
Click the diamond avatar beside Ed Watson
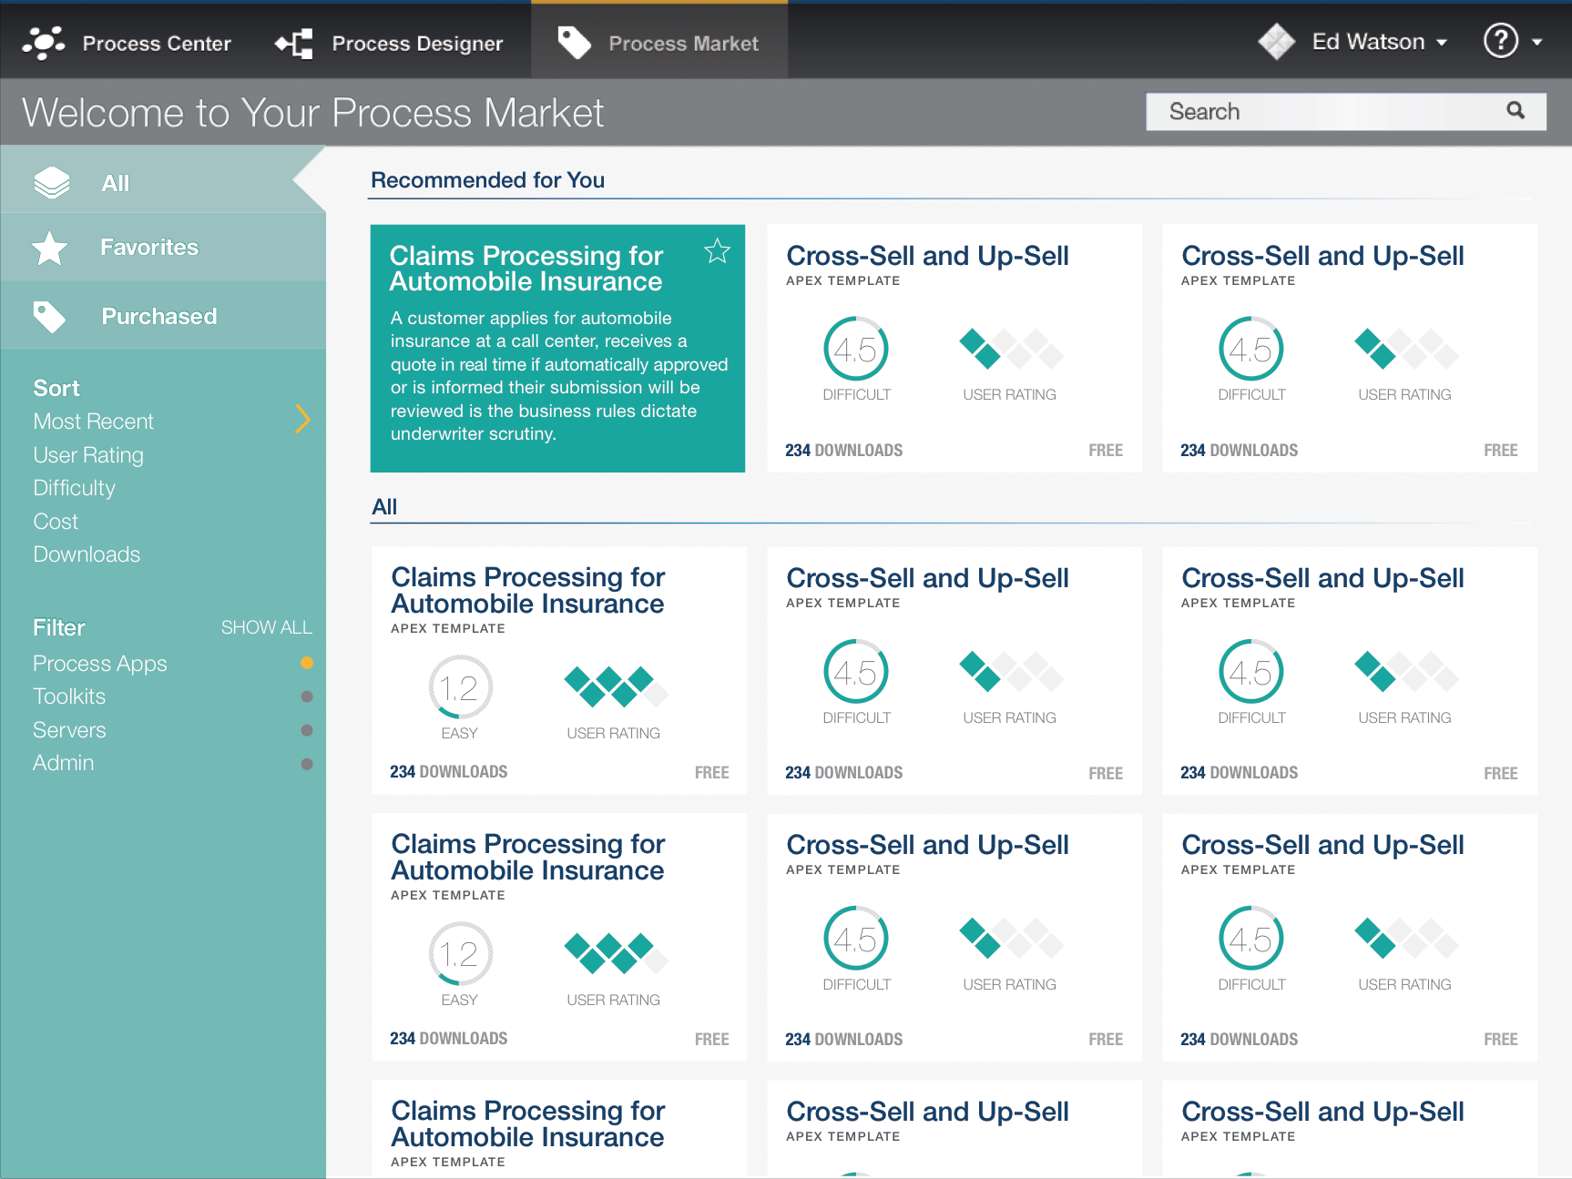click(x=1276, y=41)
